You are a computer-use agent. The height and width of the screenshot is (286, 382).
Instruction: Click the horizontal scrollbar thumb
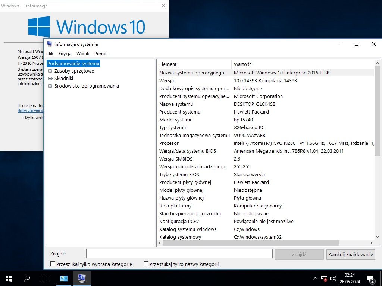click(251, 243)
